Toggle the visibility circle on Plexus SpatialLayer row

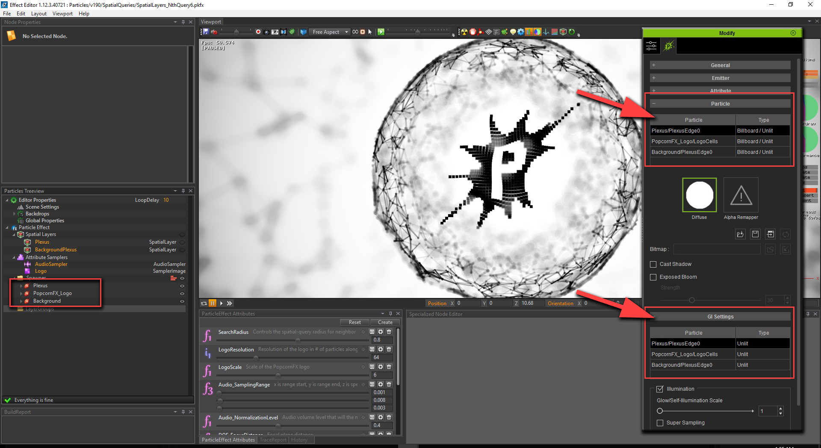(182, 242)
